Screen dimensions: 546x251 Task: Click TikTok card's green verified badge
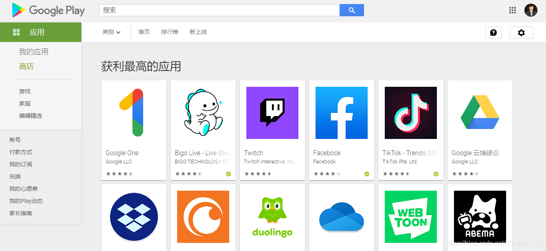pyautogui.click(x=436, y=174)
